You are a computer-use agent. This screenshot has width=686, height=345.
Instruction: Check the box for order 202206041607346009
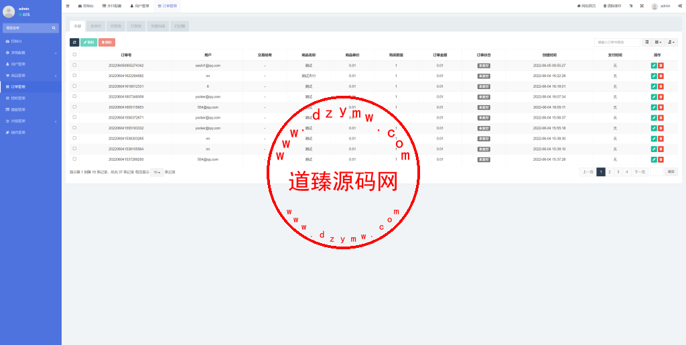point(74,96)
